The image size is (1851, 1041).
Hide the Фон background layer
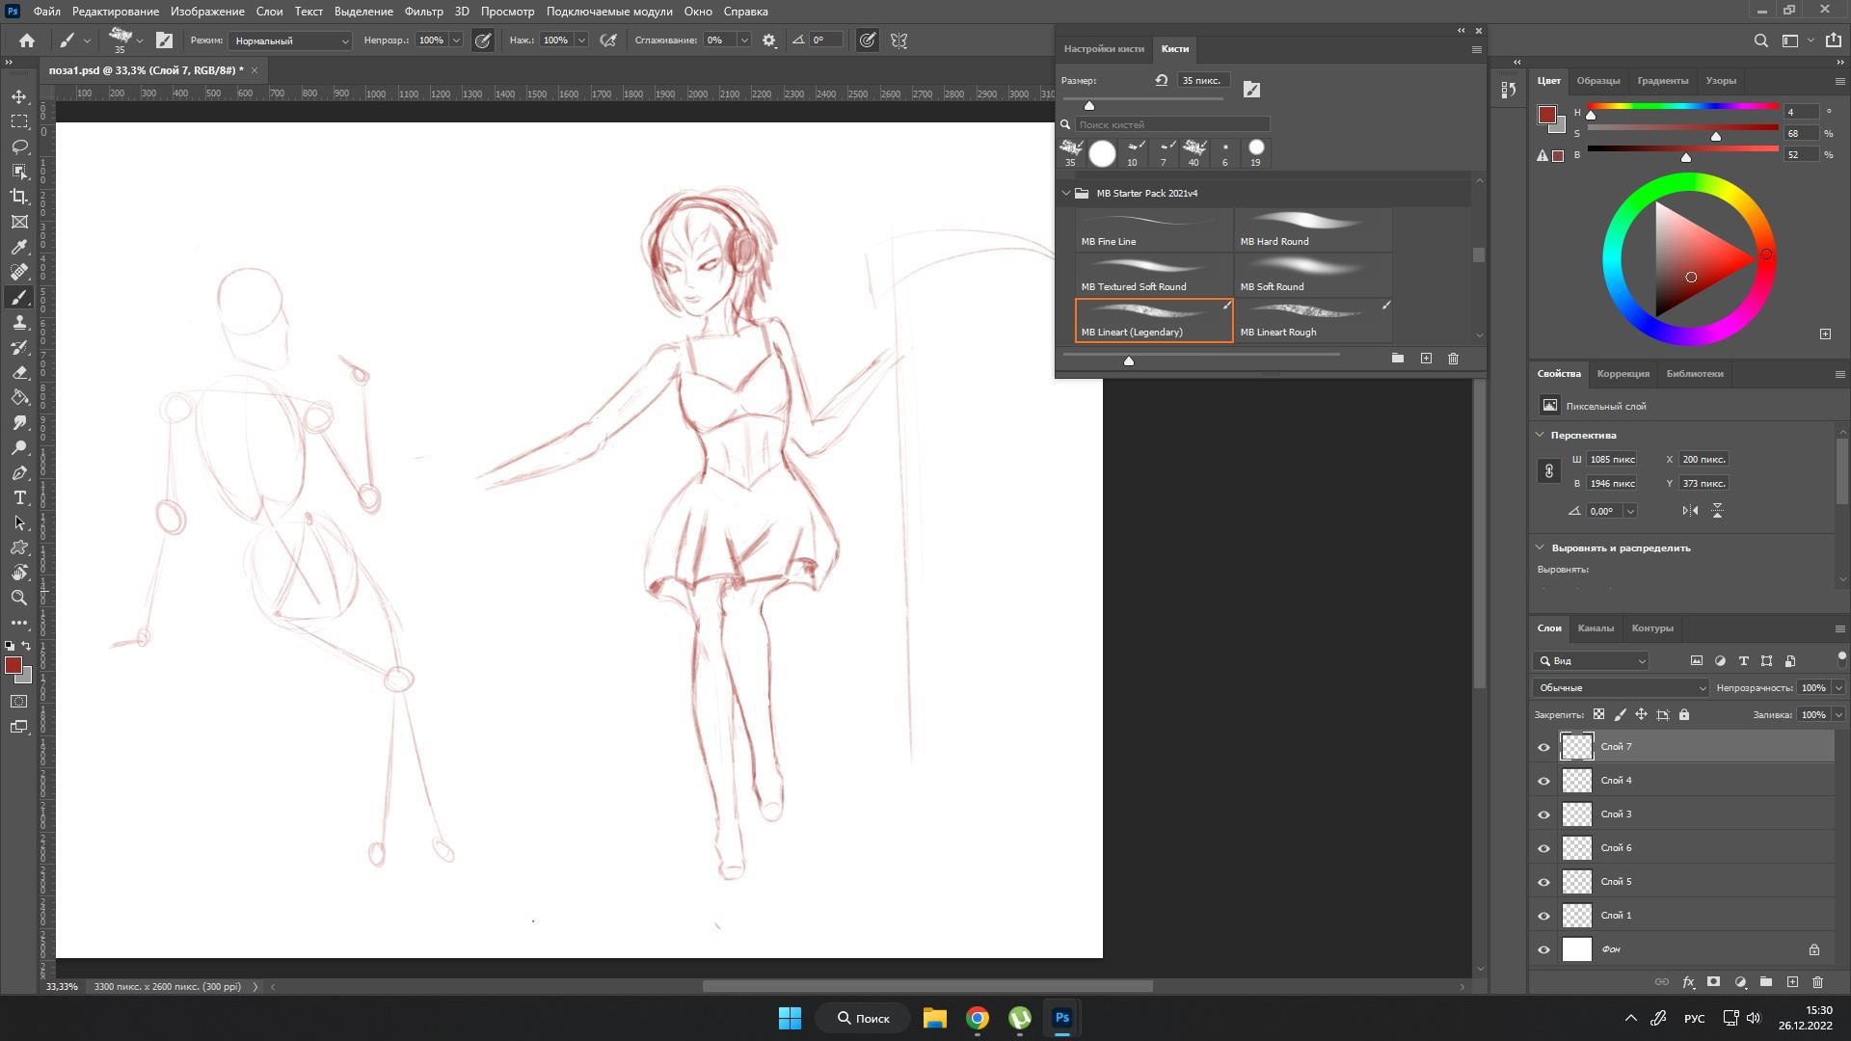1543,949
